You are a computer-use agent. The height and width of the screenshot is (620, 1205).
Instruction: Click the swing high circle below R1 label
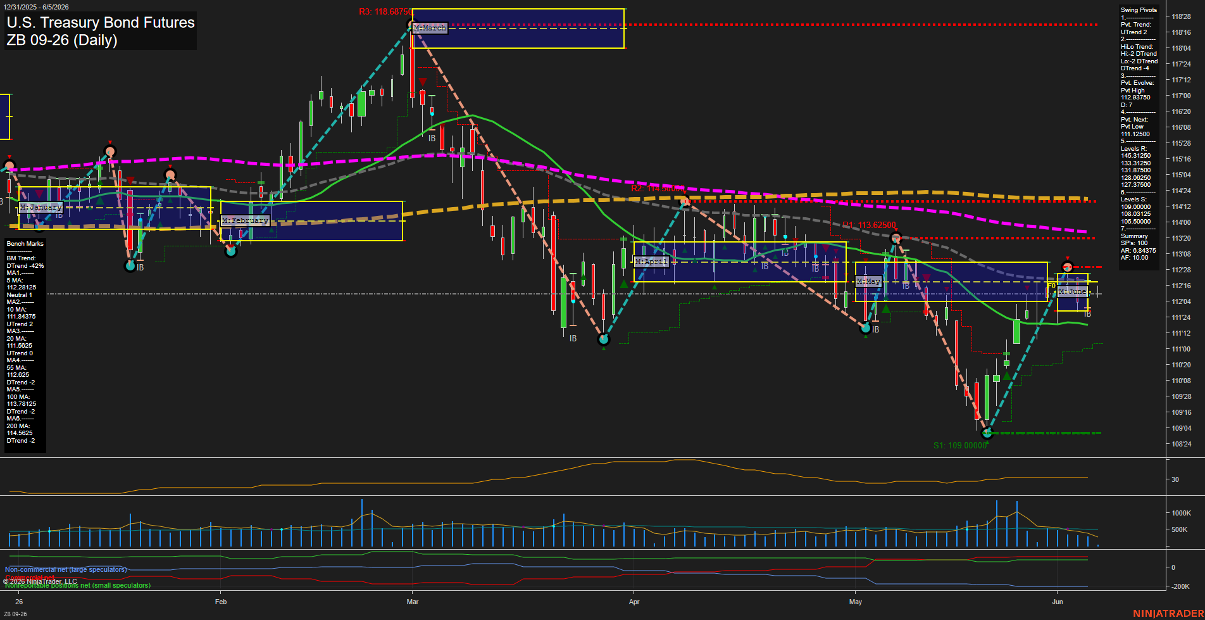896,238
